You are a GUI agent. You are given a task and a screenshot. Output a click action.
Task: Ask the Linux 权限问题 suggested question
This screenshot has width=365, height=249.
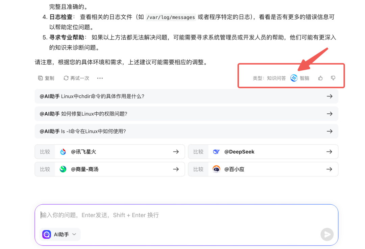point(186,114)
